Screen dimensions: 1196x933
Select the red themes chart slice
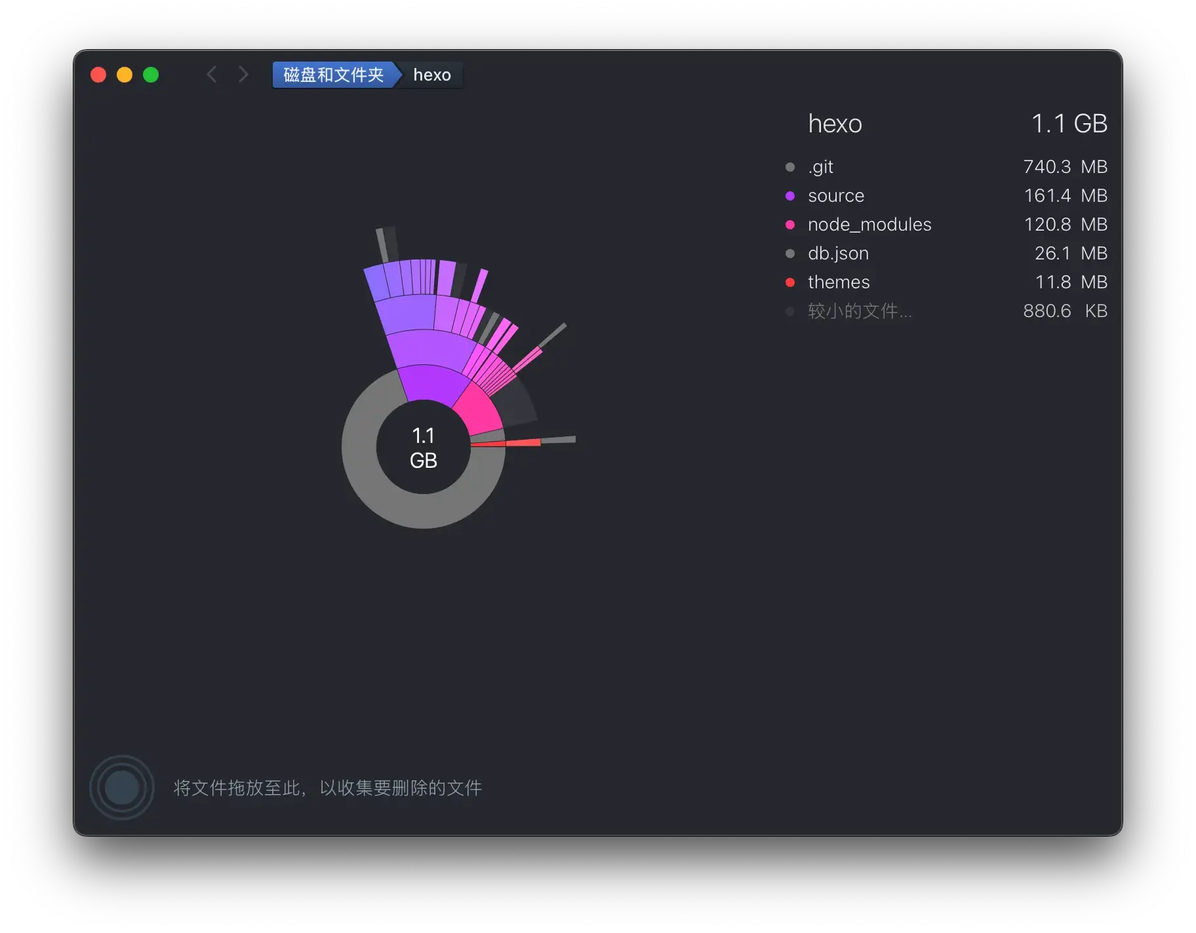coord(522,443)
